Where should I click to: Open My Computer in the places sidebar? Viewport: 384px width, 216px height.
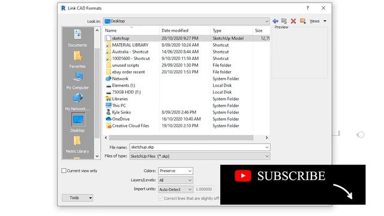click(77, 81)
